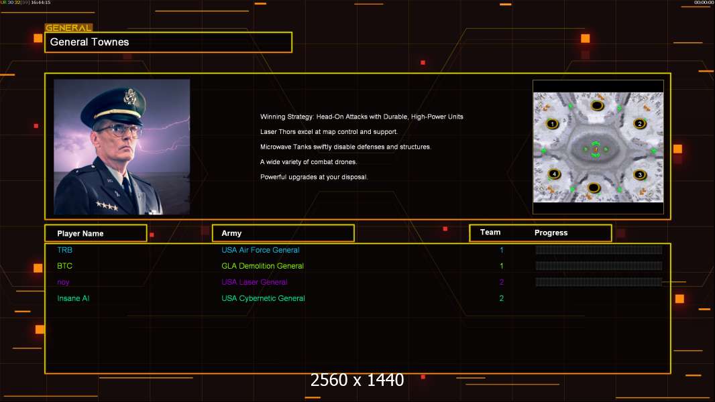This screenshot has width=715, height=402.
Task: Click the unnumbered bottom-center slot on the minimap
Action: tap(594, 188)
